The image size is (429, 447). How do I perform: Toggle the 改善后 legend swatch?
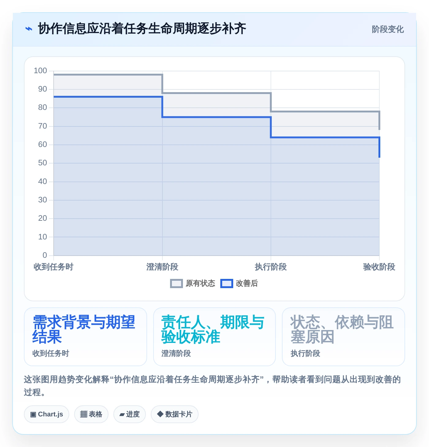(227, 284)
